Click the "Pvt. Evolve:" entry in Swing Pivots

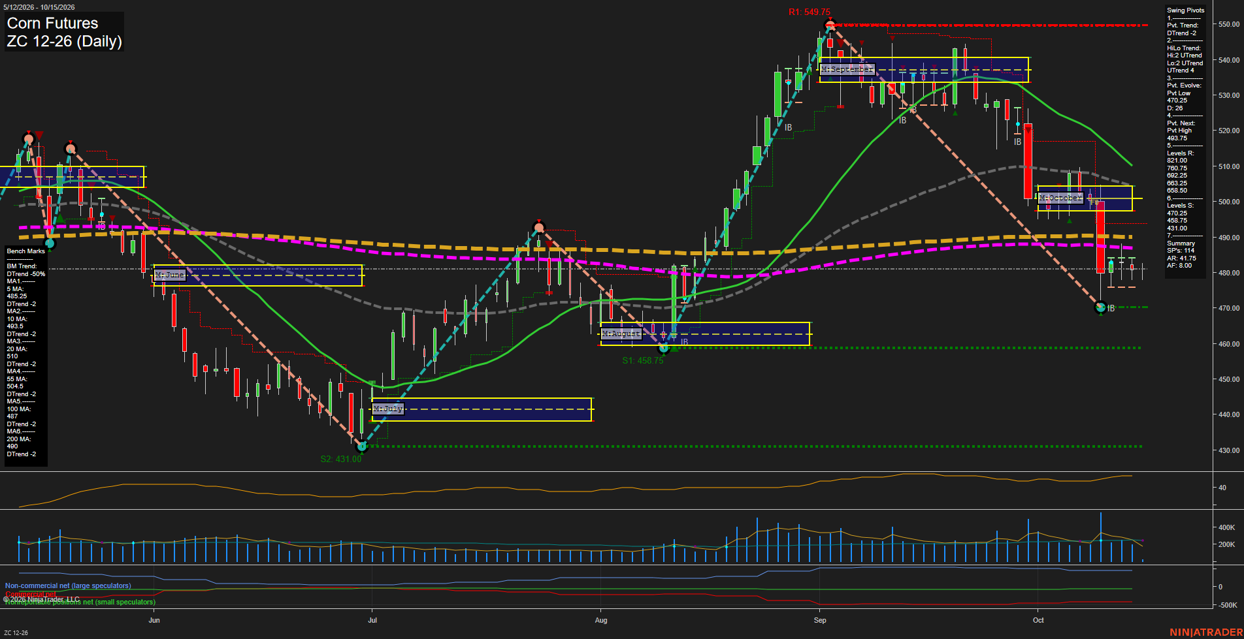pyautogui.click(x=1184, y=86)
